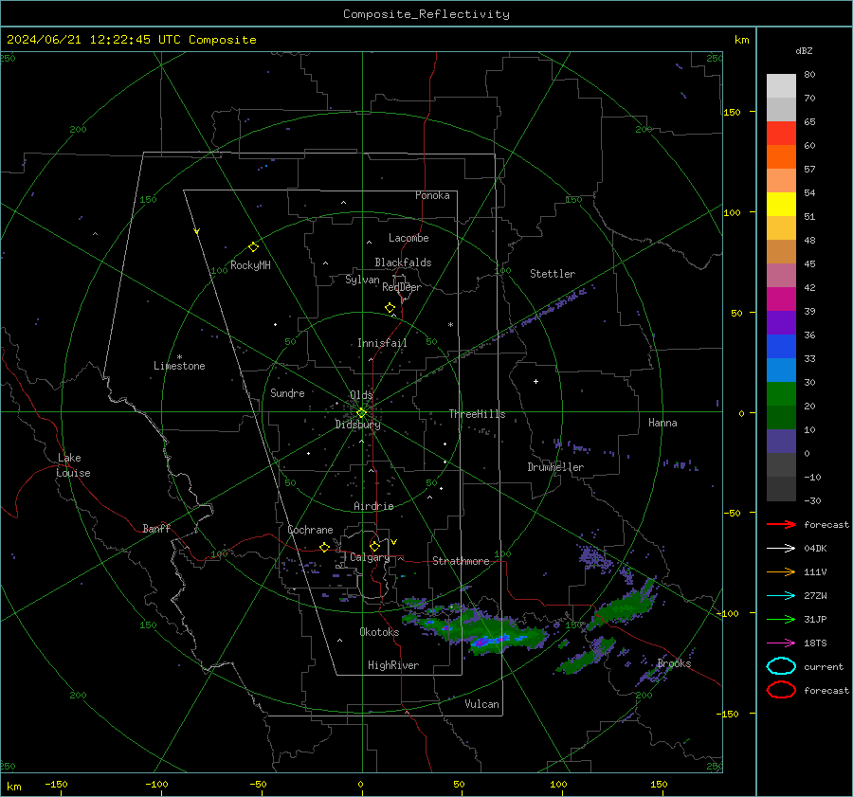The width and height of the screenshot is (853, 797).
Task: Click the Hanna city label
Action: [x=662, y=423]
